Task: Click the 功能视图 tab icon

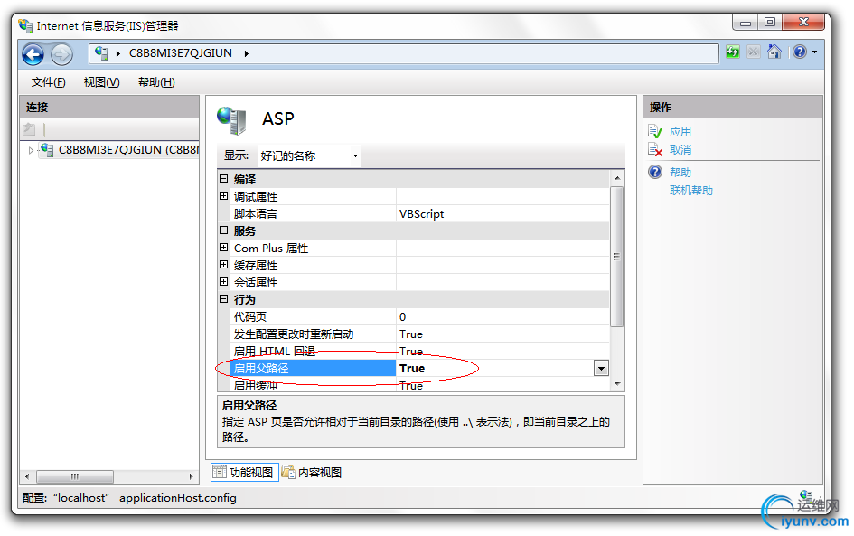Action: [x=220, y=472]
